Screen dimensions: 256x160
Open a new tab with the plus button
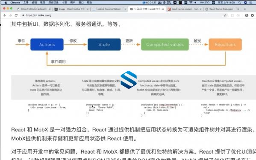(x=245, y=9)
